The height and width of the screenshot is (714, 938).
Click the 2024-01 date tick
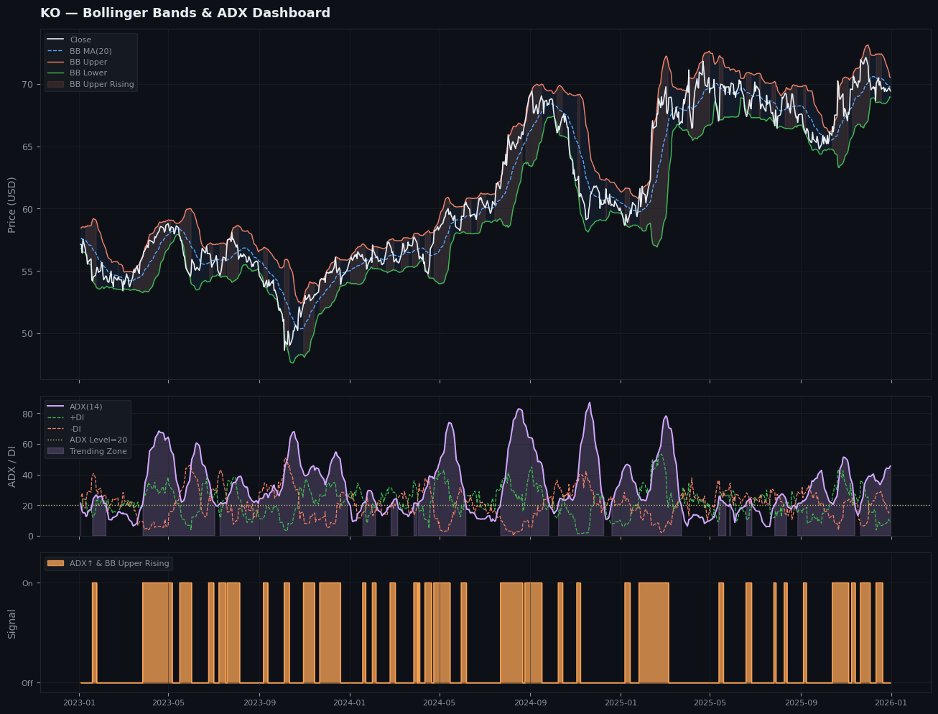(x=350, y=703)
